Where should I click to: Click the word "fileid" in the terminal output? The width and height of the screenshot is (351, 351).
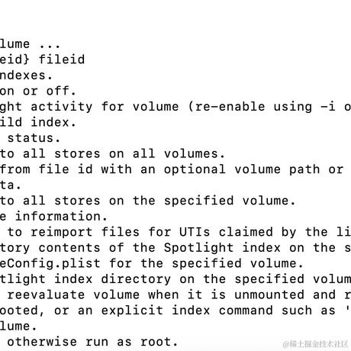tap(62, 60)
